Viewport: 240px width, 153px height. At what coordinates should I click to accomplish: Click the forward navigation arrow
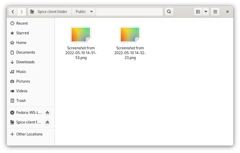21,12
